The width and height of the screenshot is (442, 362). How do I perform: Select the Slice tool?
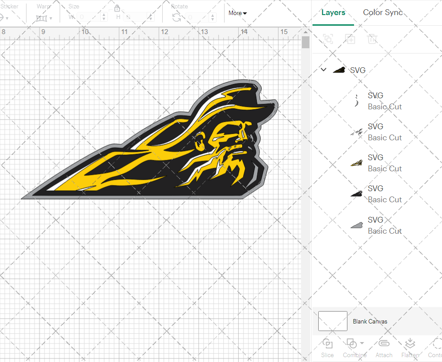[327, 348]
